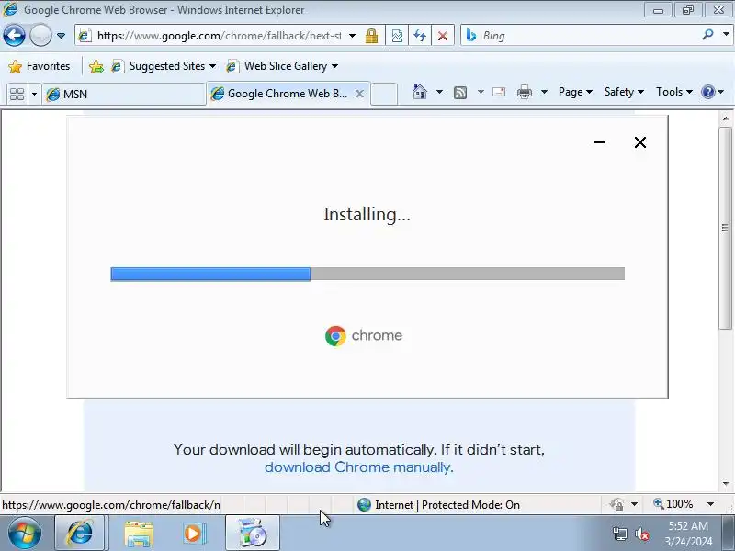Open the Page menu
Screen dimensions: 735x551
(x=575, y=92)
